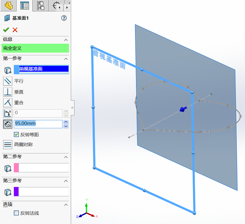Open the ConfigurationManager tab
Screen dimensions: 245x224
tap(40, 6)
